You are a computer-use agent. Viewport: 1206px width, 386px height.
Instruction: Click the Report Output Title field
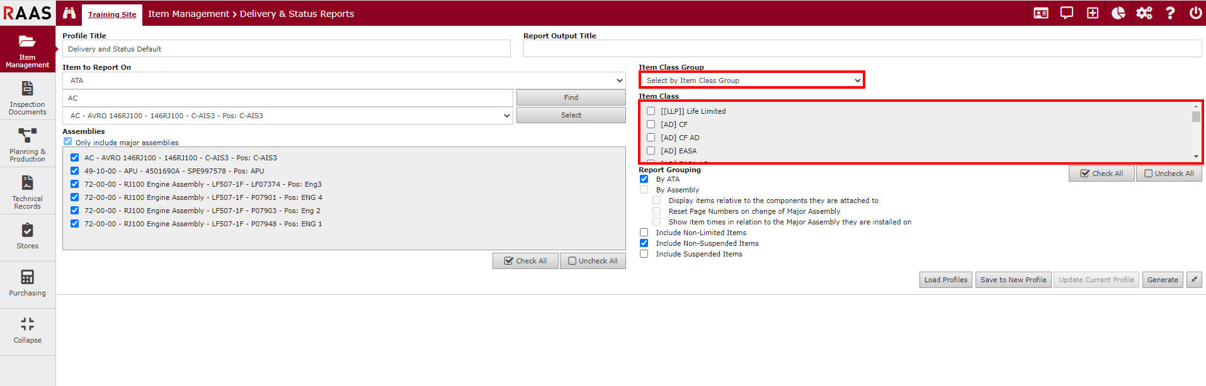pos(862,49)
